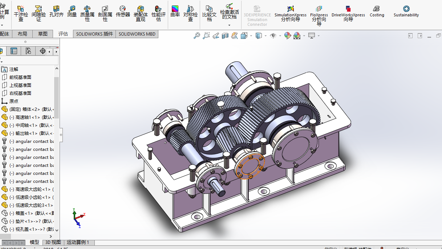The height and width of the screenshot is (249, 442).
Task: Open view settings monitor dropdown
Action: point(319,36)
